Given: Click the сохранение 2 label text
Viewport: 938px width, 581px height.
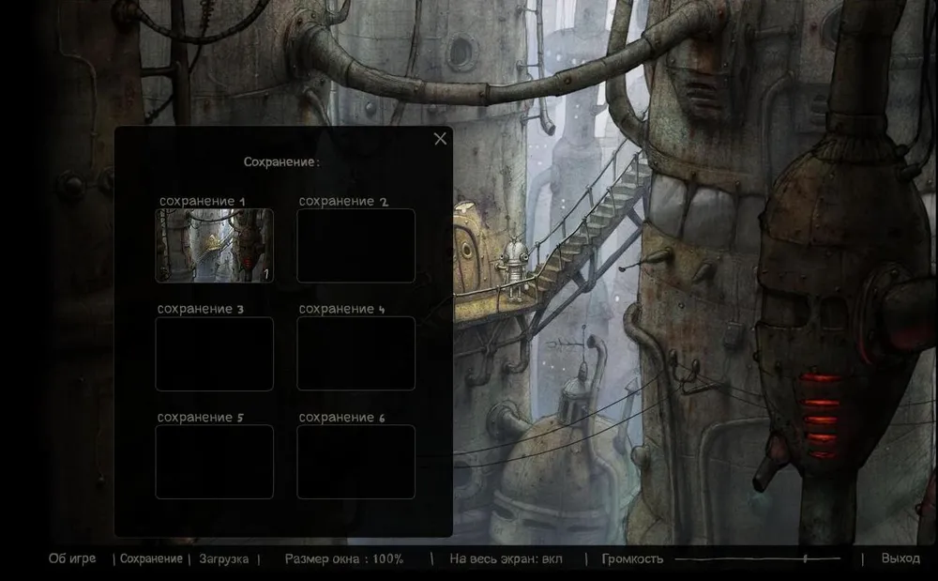Looking at the screenshot, I should tap(343, 201).
